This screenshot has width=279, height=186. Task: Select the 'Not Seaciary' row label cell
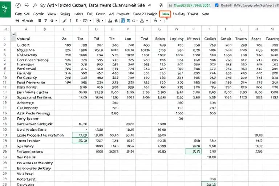pos(33,55)
